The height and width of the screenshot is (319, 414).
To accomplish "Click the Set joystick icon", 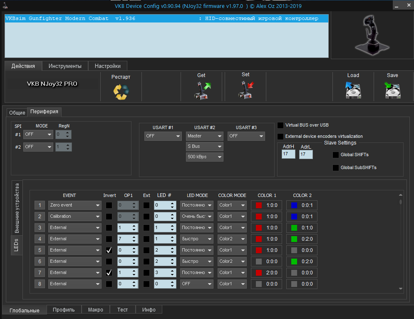I will pyautogui.click(x=245, y=90).
